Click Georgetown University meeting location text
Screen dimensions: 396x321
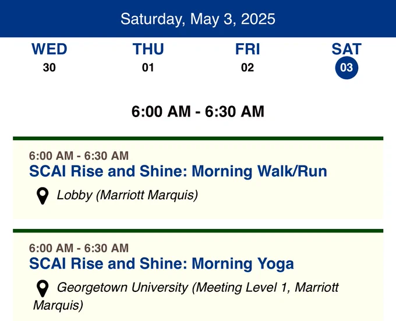pos(186,297)
